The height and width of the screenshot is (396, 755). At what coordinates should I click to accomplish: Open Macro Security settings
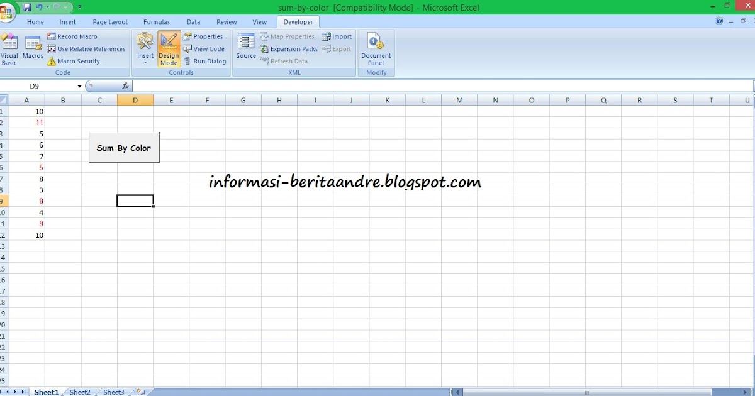coord(74,62)
